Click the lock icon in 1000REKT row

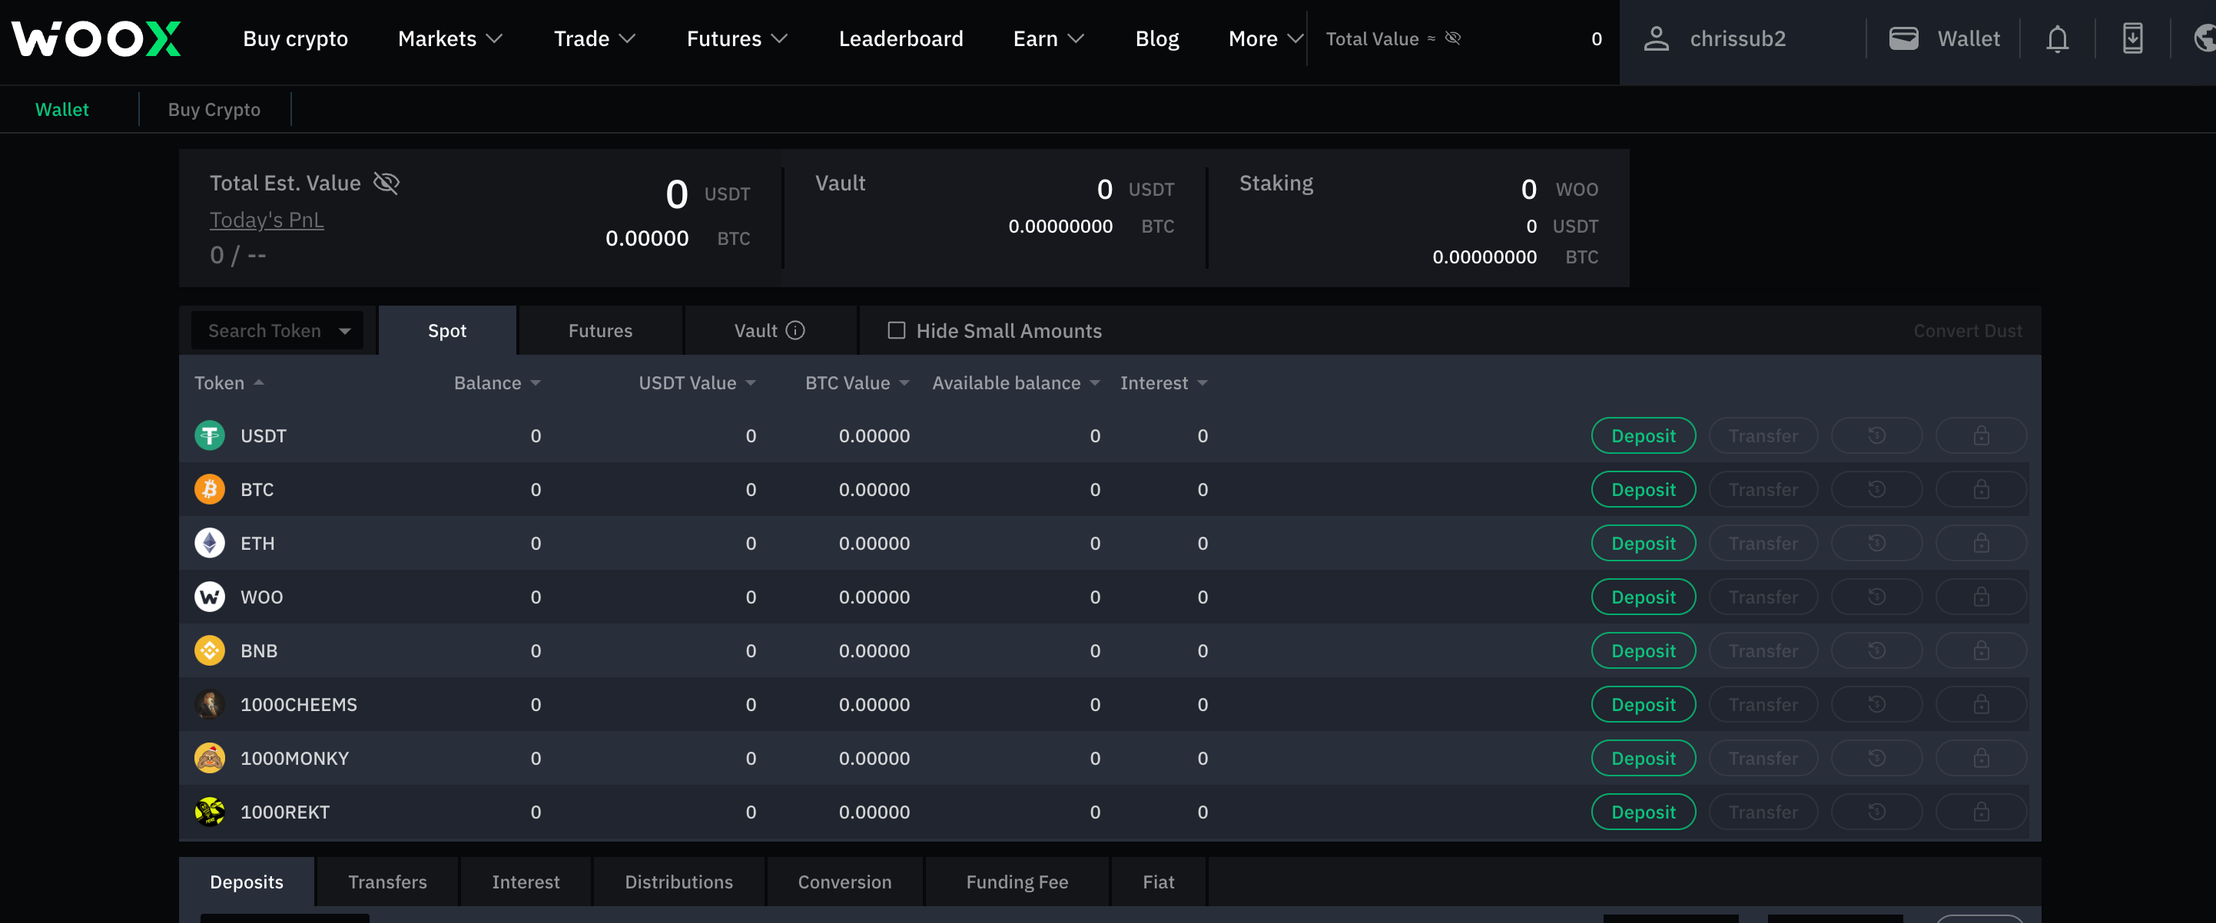click(x=1981, y=812)
